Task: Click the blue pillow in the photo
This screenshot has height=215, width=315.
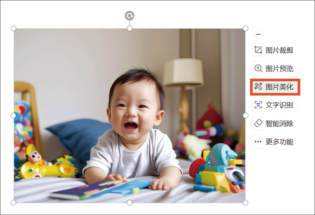Action: click(x=78, y=135)
